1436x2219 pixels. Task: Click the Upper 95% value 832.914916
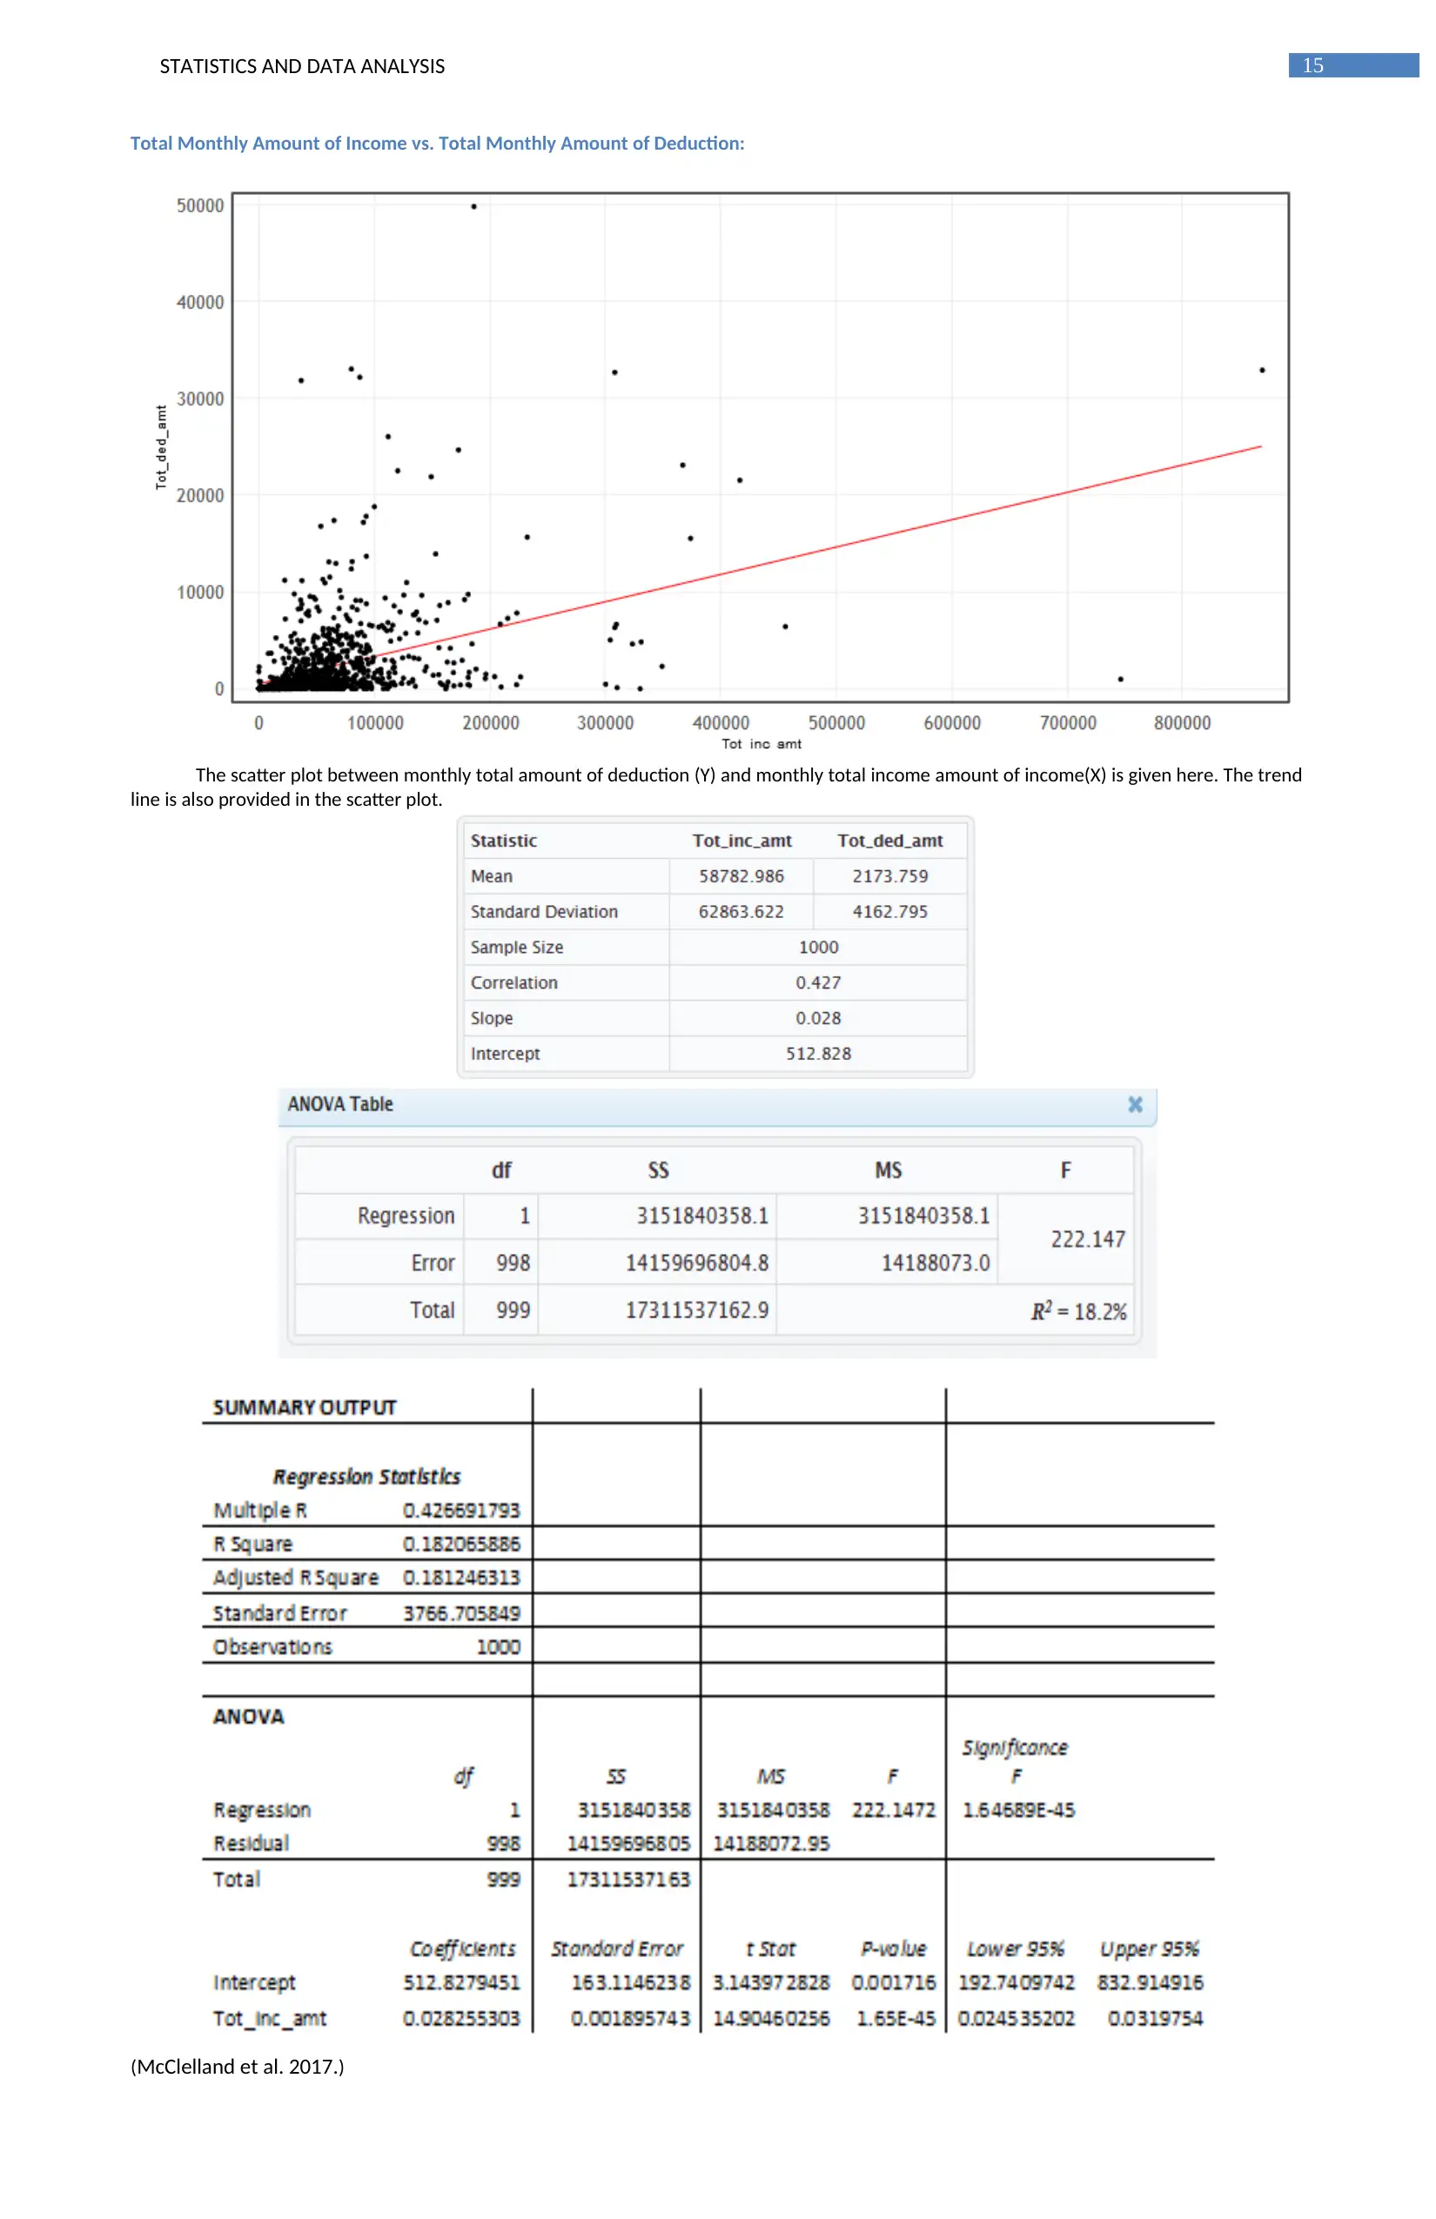(1150, 1981)
